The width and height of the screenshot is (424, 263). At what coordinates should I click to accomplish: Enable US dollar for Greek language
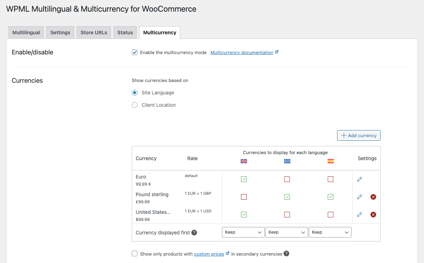287,215
